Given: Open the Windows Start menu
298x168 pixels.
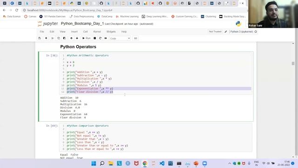Looking at the screenshot, I should 94,163.
